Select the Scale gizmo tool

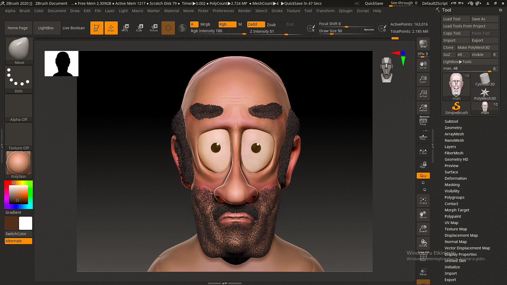pyautogui.click(x=139, y=28)
